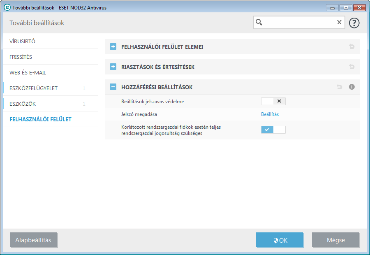Cancel with the Mégse button
Viewport: 370px width, 255px height.
(x=335, y=240)
